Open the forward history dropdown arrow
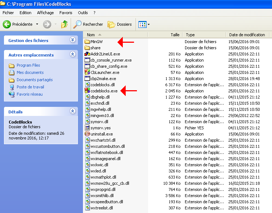This screenshot has width=272, height=213. click(x=55, y=24)
